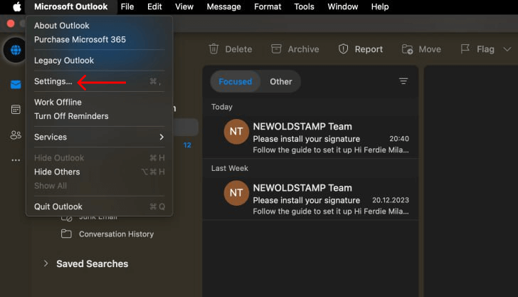This screenshot has width=518, height=297.
Task: Select Settings... from the Outlook menu
Action: coord(53,82)
